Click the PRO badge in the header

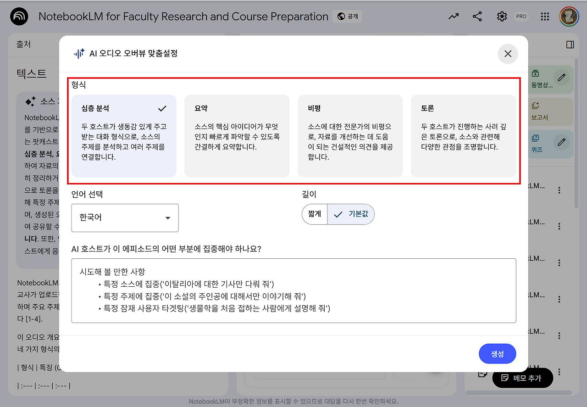[521, 17]
